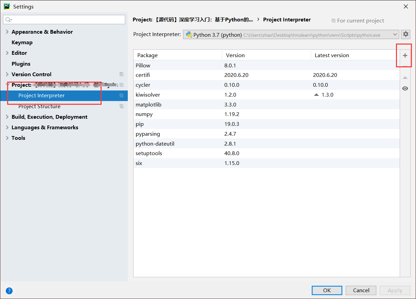The width and height of the screenshot is (416, 299).
Task: Click the copy icon beside Project Structure
Action: (x=121, y=106)
